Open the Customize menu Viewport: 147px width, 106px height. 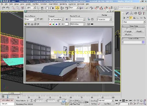click(72, 4)
